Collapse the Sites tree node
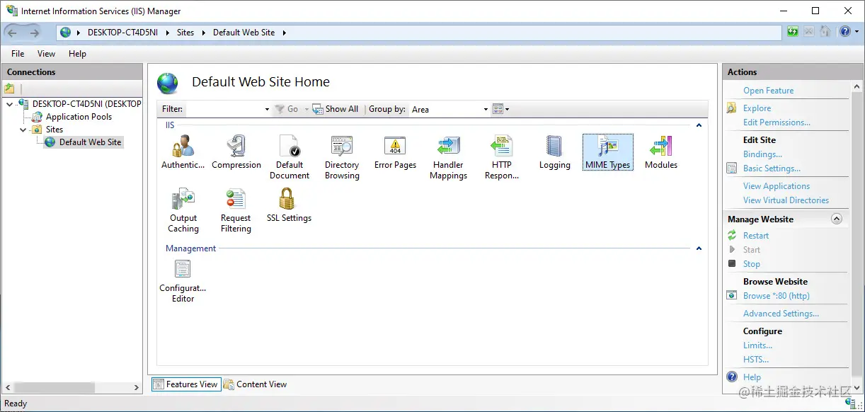This screenshot has width=865, height=412. (23, 130)
